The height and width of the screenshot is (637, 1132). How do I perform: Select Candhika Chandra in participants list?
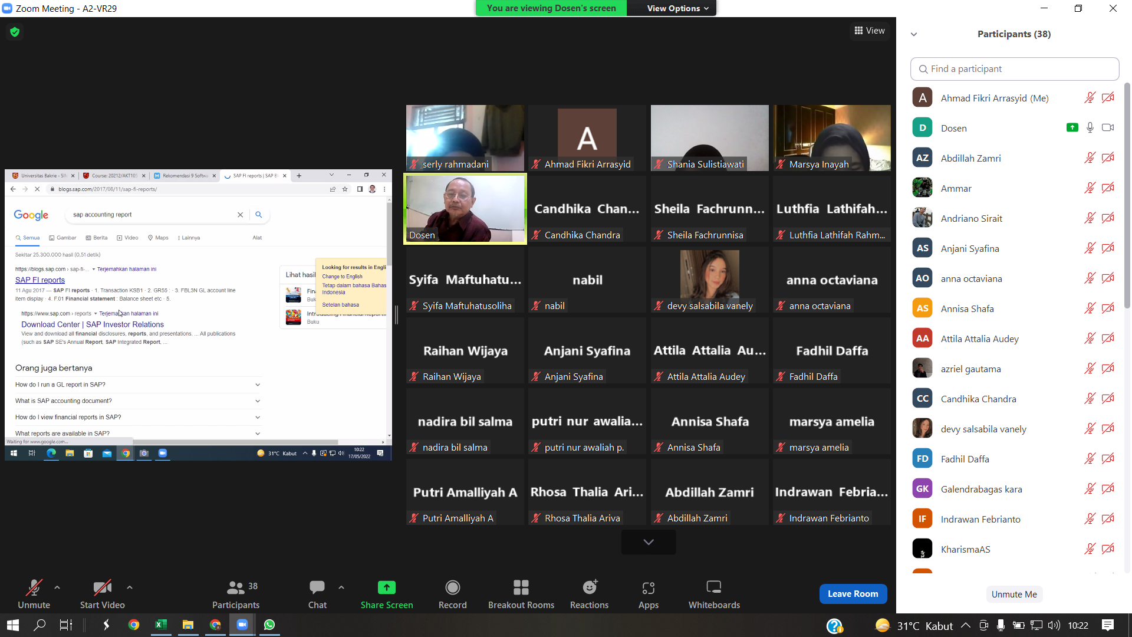1014,399
